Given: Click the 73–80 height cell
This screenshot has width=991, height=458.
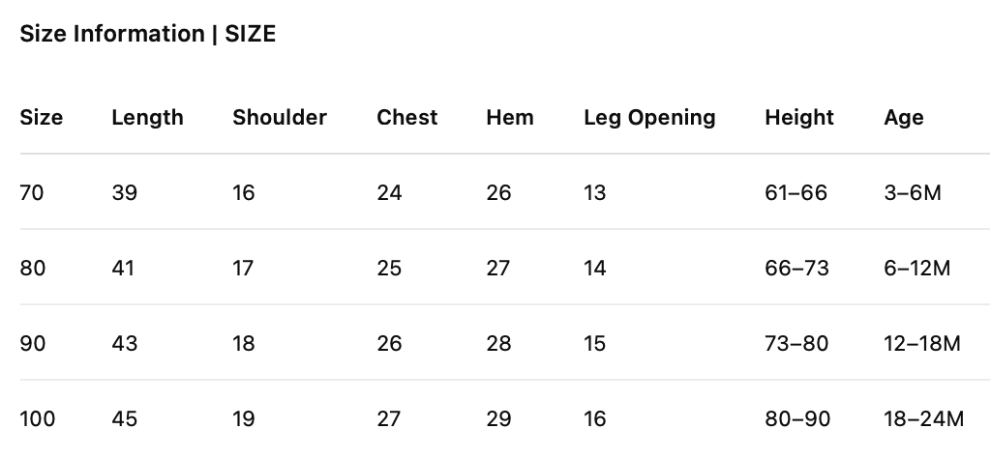Looking at the screenshot, I should [796, 343].
